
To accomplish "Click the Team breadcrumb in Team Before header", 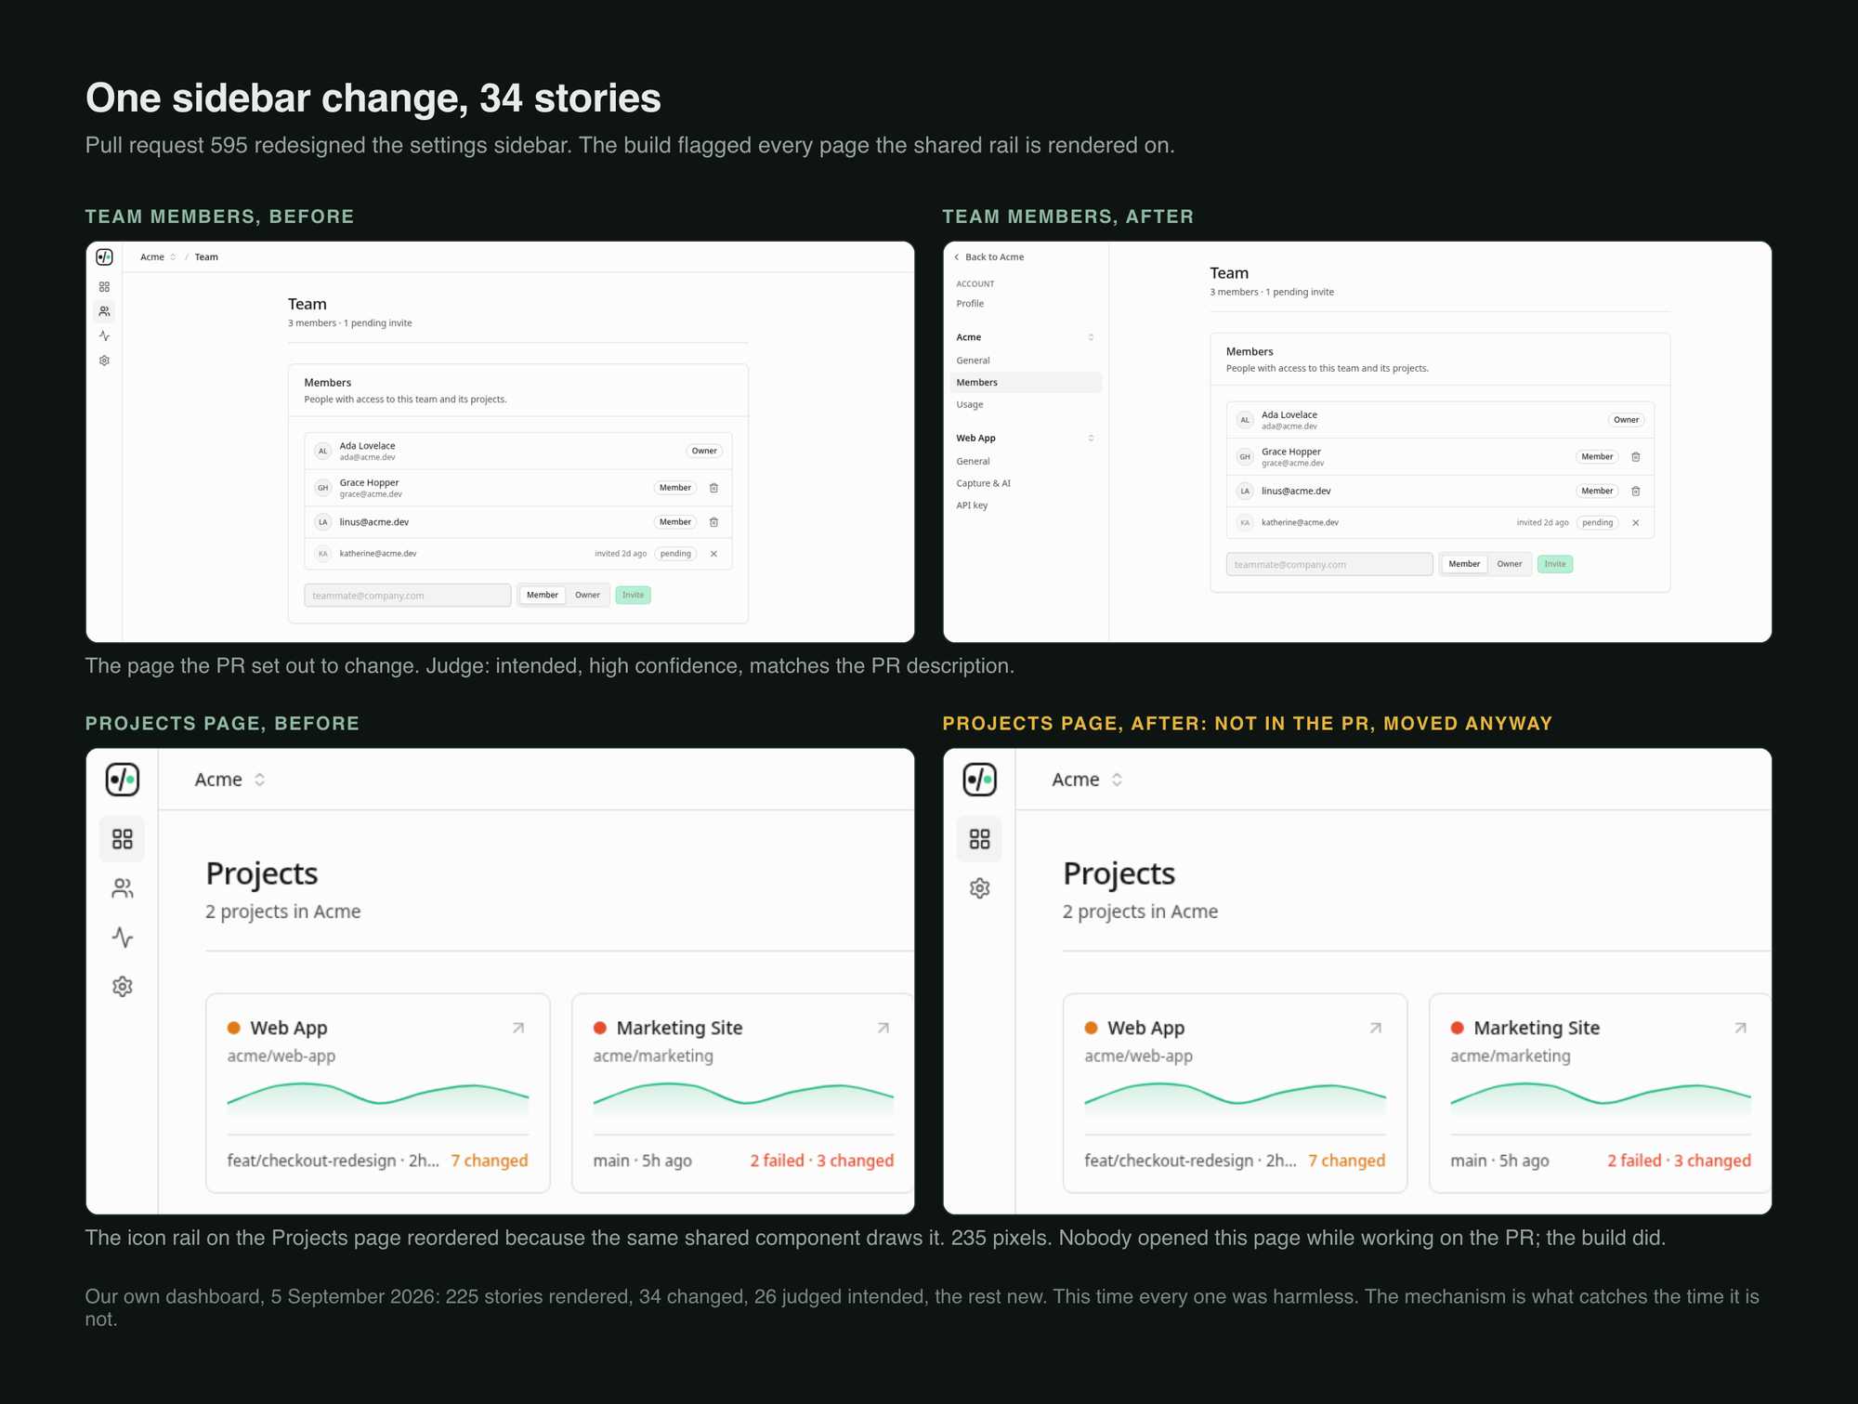I will click(206, 257).
